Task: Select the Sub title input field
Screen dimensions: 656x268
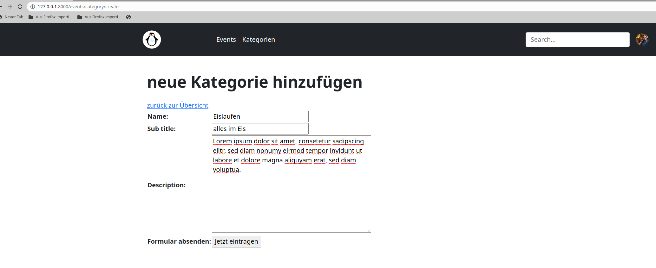Action: pyautogui.click(x=260, y=129)
